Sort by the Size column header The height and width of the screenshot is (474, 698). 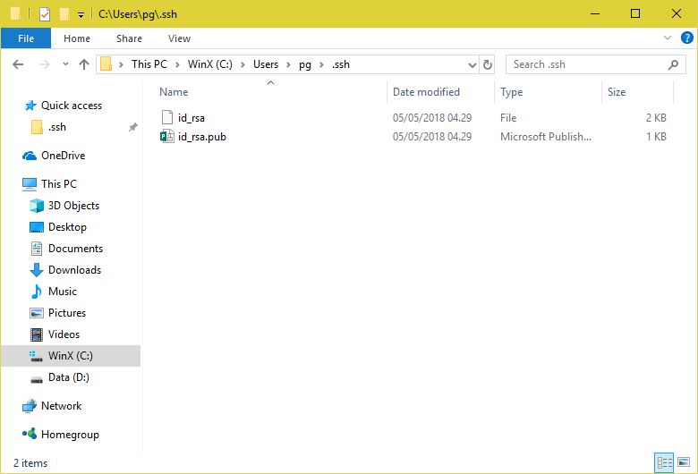[617, 92]
